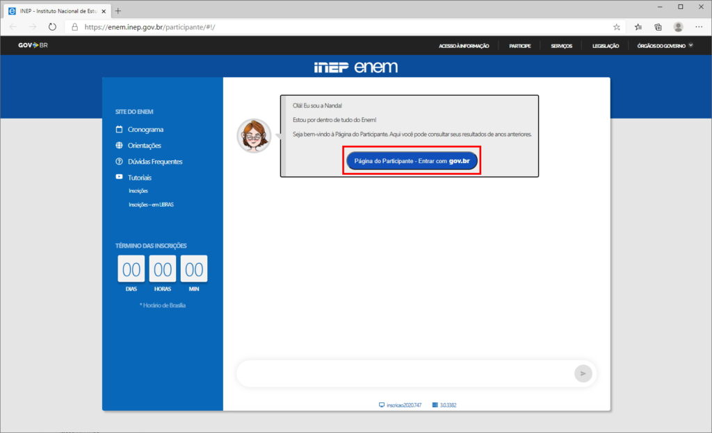Click the browser forward arrow

click(x=33, y=27)
